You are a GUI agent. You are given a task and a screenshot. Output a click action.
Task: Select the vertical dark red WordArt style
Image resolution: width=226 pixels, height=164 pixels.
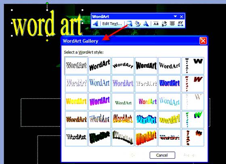193,83
